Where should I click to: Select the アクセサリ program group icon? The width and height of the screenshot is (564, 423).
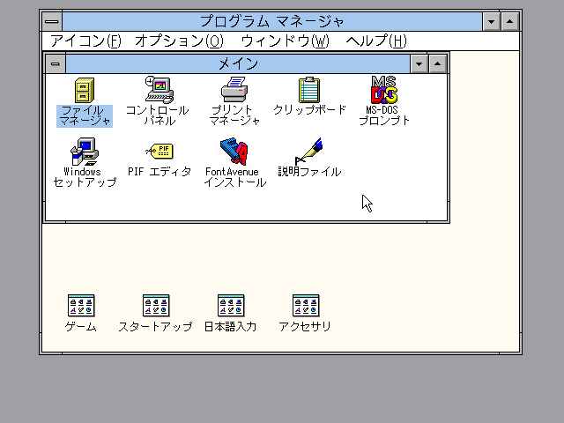point(306,306)
